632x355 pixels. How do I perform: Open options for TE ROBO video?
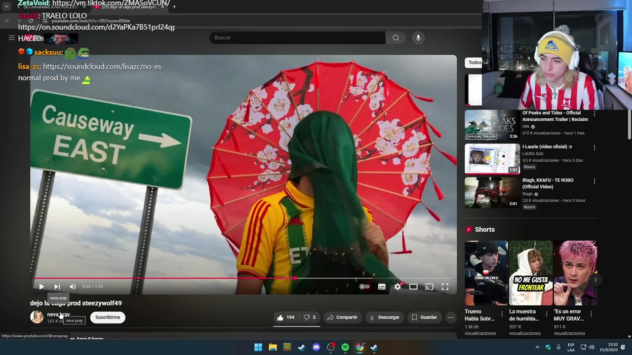pos(594,181)
